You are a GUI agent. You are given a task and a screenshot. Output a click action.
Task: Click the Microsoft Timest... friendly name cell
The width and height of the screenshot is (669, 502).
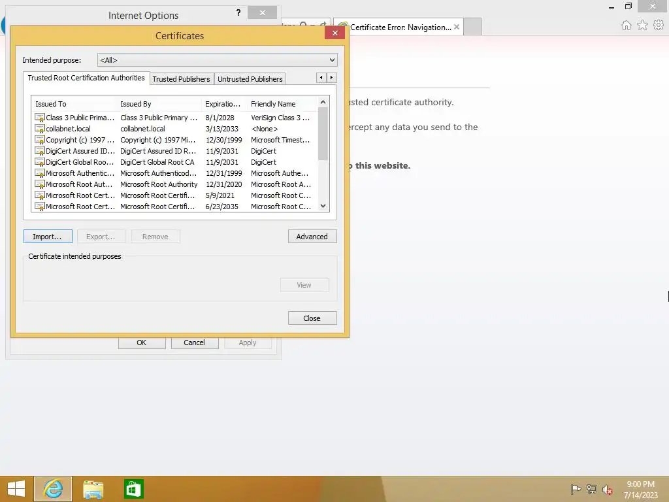(x=280, y=140)
